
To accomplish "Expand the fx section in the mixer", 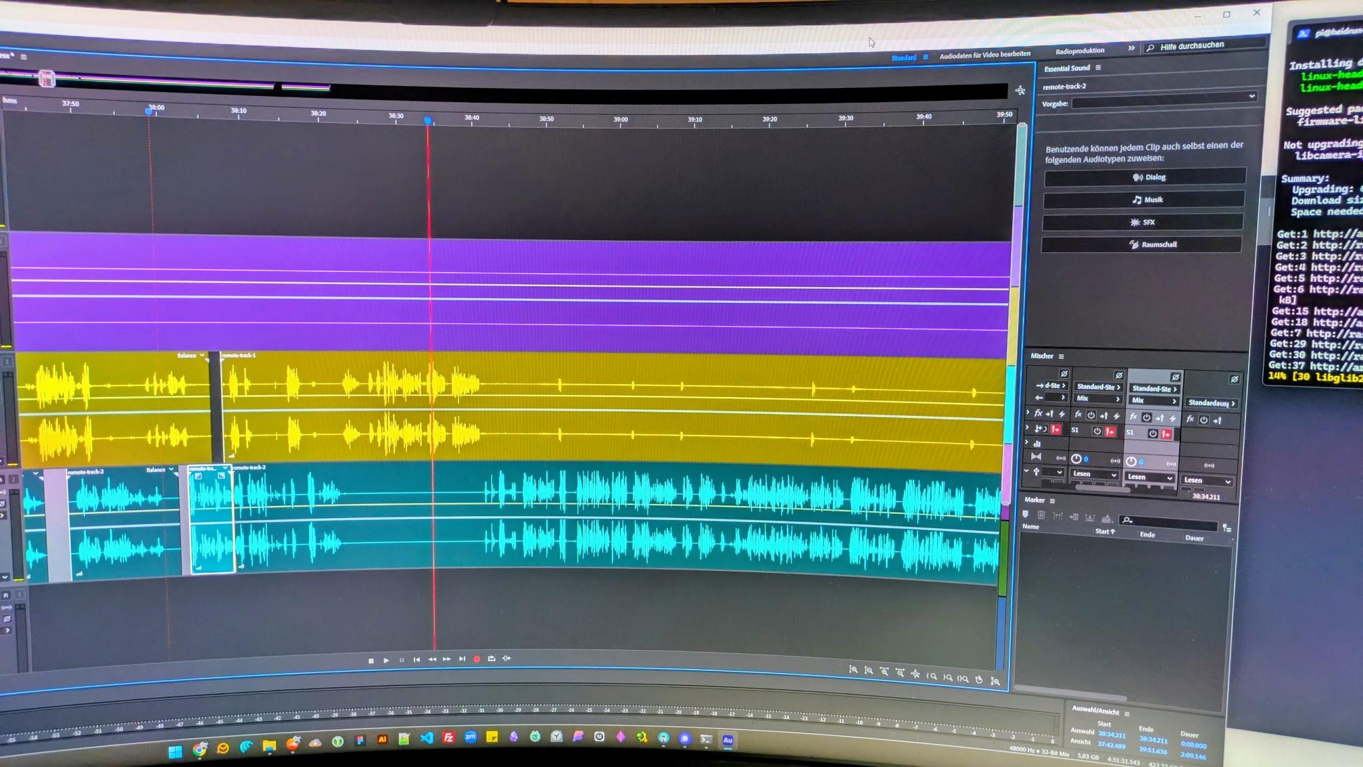I will pos(1028,413).
